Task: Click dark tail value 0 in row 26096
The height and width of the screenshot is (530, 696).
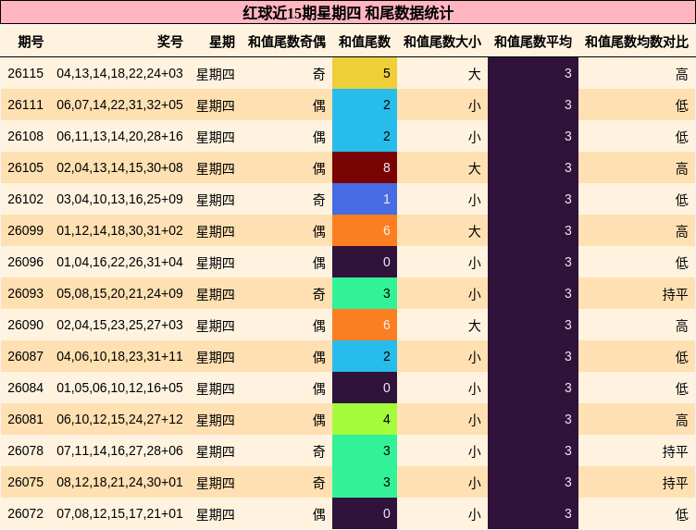Action: point(365,262)
